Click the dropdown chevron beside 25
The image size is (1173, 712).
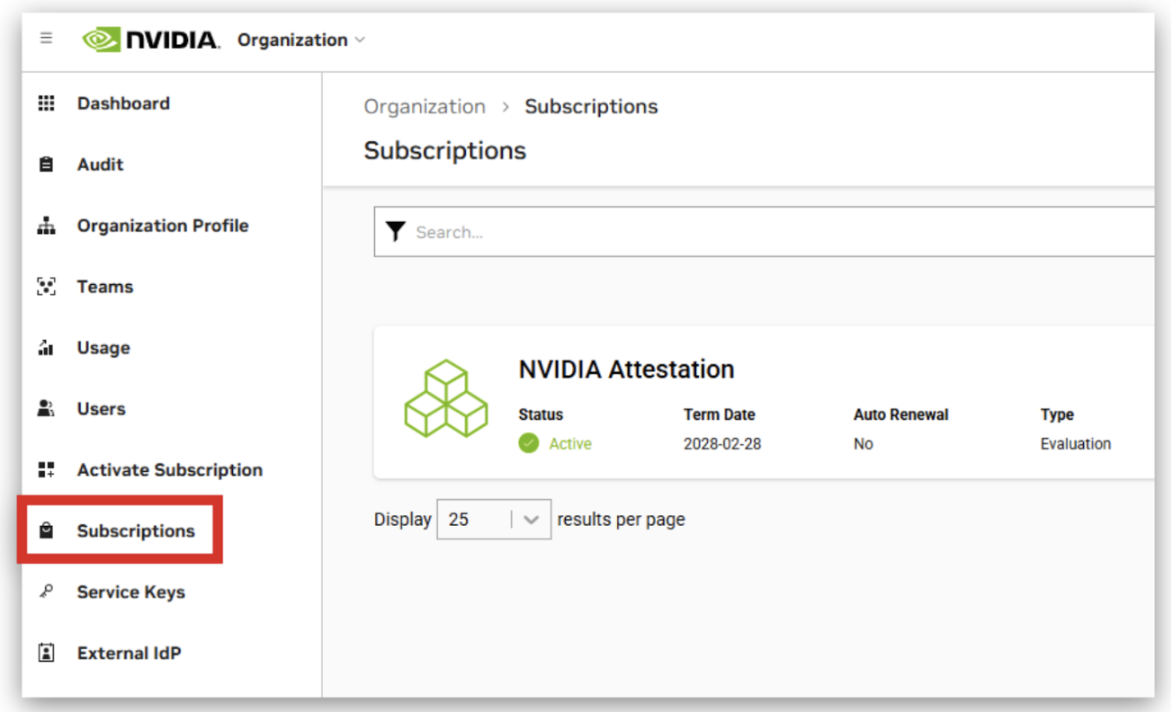pyautogui.click(x=531, y=520)
